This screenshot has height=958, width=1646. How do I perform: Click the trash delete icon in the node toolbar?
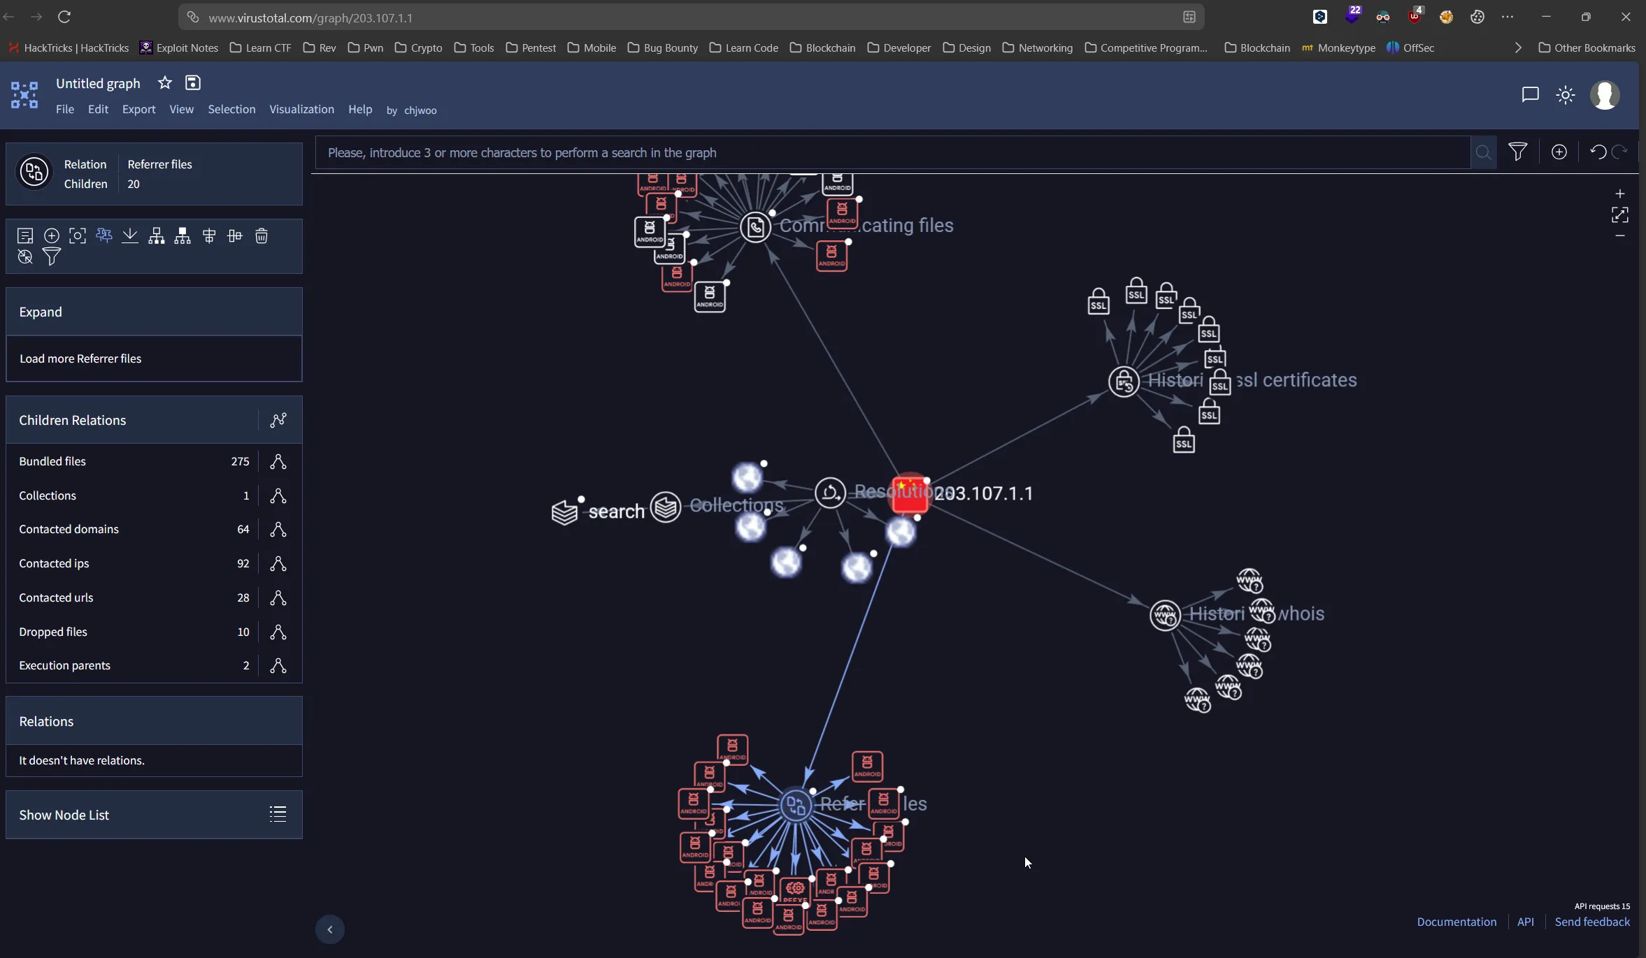(x=262, y=236)
